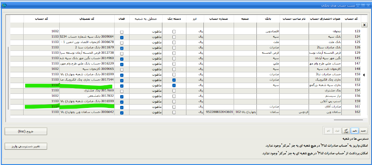Sort by the کد حساب column header on the right
The image size is (372, 165).
click(351, 19)
